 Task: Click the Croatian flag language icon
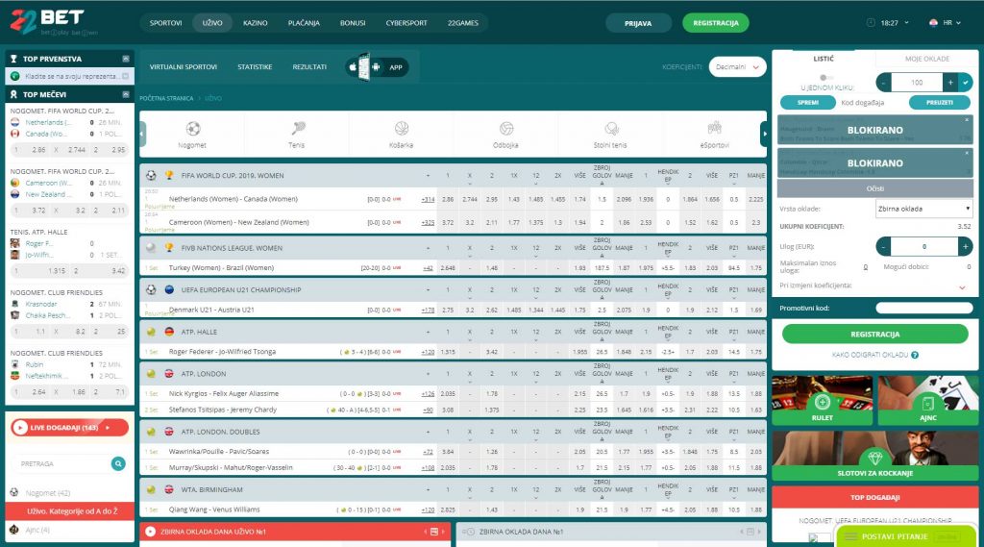pos(933,23)
